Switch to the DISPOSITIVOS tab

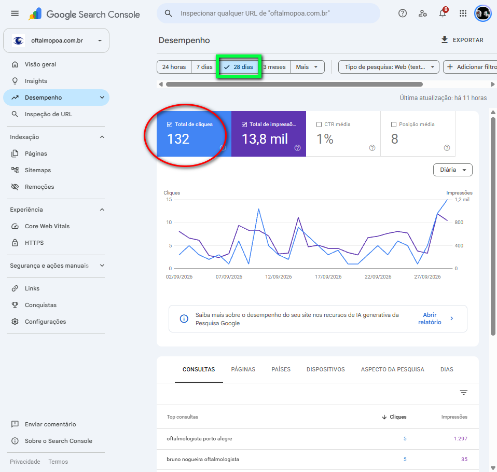pyautogui.click(x=325, y=369)
